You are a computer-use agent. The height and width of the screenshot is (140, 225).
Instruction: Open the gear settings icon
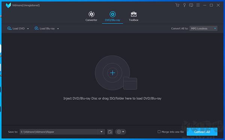point(119,132)
